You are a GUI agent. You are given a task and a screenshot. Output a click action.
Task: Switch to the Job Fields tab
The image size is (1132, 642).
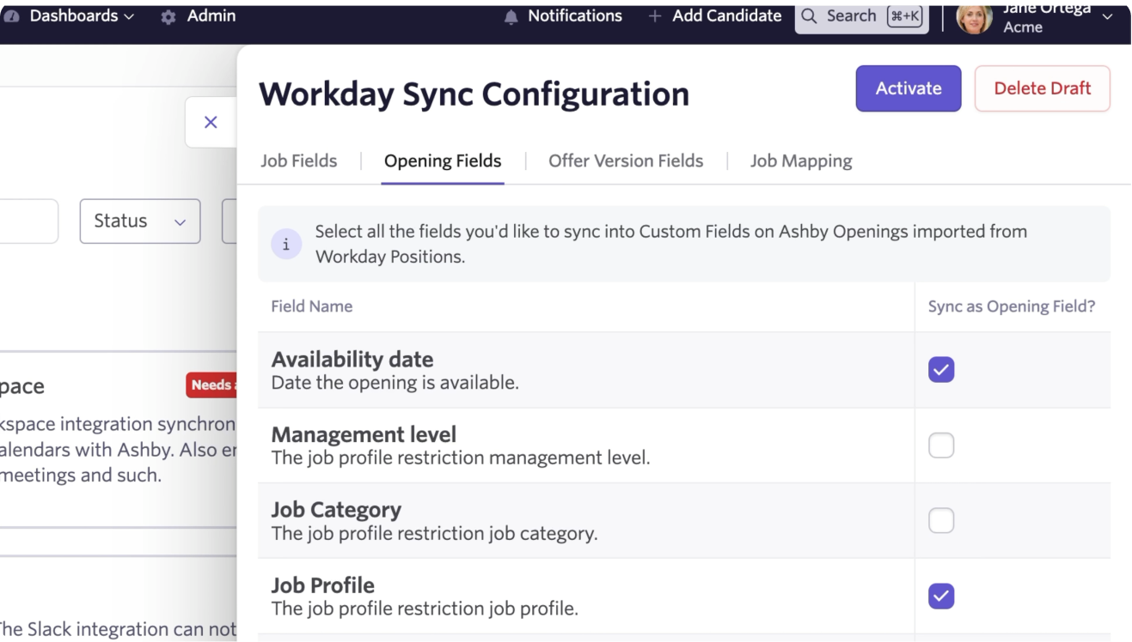(x=298, y=161)
